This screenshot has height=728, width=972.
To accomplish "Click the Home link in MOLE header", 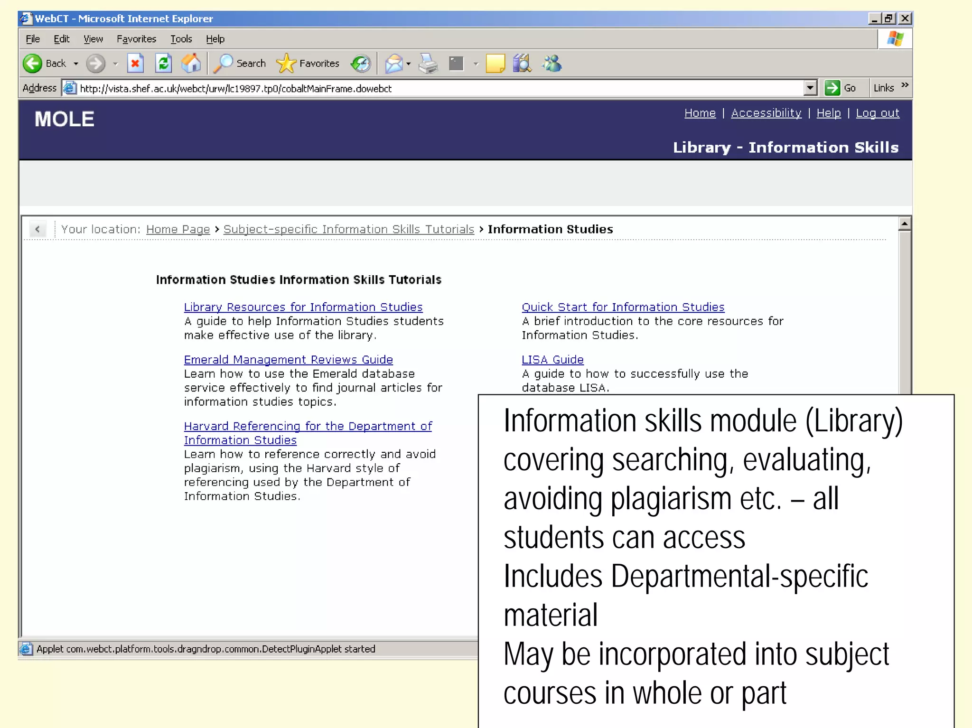I will click(700, 113).
